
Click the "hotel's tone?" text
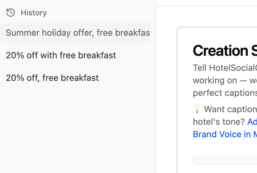219,122
